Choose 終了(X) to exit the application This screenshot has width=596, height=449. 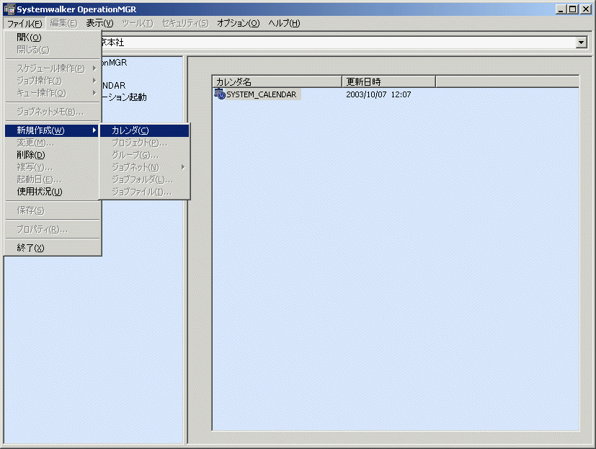click(x=30, y=248)
